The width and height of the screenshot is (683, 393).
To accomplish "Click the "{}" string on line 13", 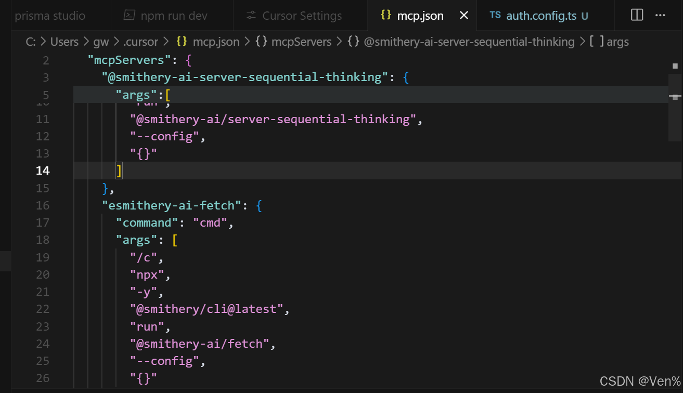I will click(x=144, y=153).
